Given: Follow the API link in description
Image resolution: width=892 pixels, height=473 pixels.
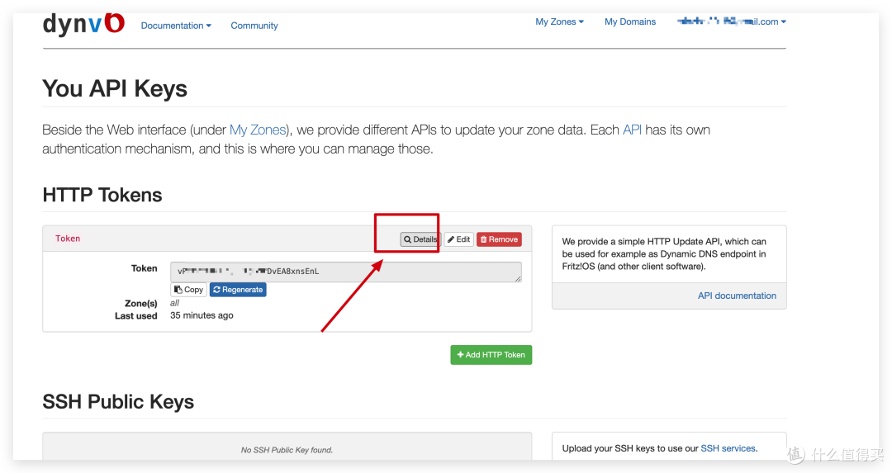Looking at the screenshot, I should click(632, 130).
